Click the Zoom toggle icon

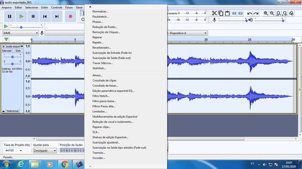tap(292, 13)
